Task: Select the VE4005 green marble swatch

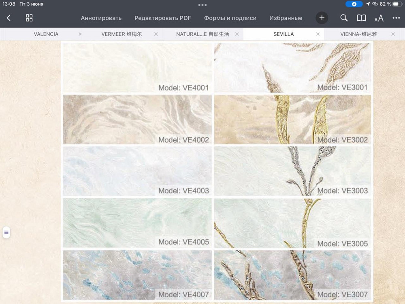Action: (x=137, y=223)
